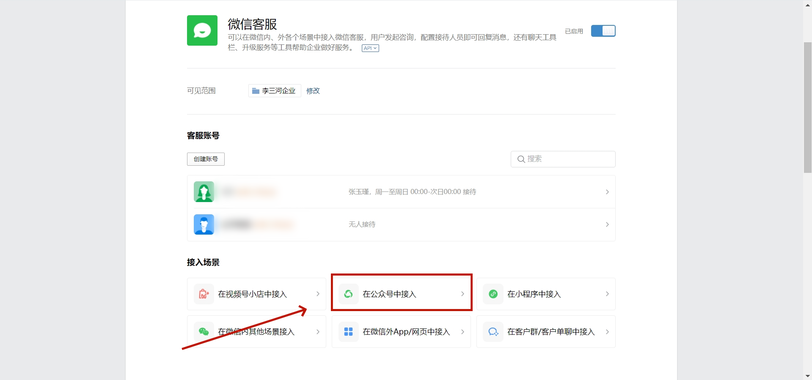Click the 可见范围 label

(201, 91)
